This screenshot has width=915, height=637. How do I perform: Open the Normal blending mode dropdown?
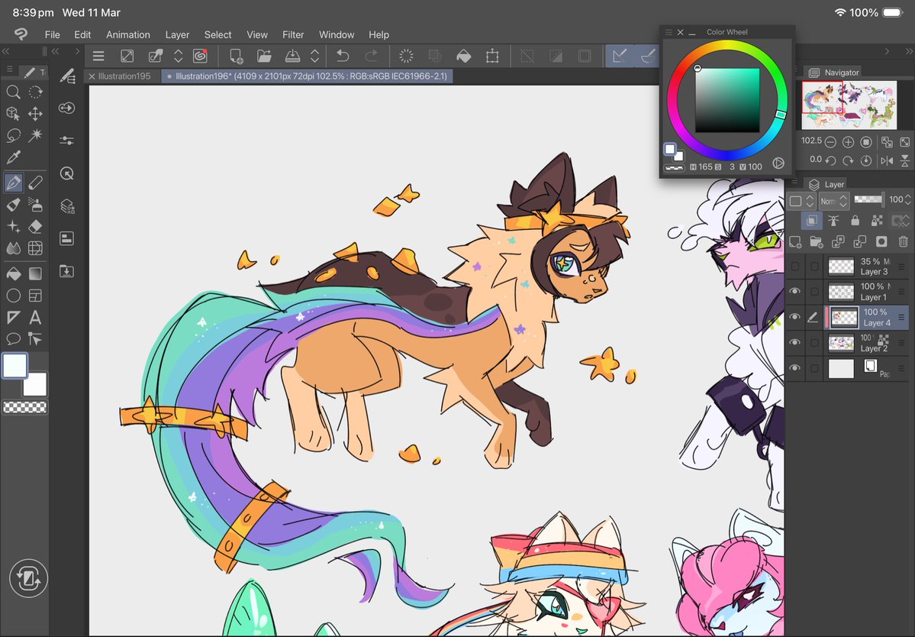(x=833, y=200)
